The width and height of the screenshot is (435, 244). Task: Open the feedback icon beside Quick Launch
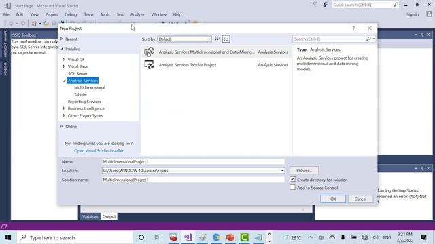(x=326, y=5)
